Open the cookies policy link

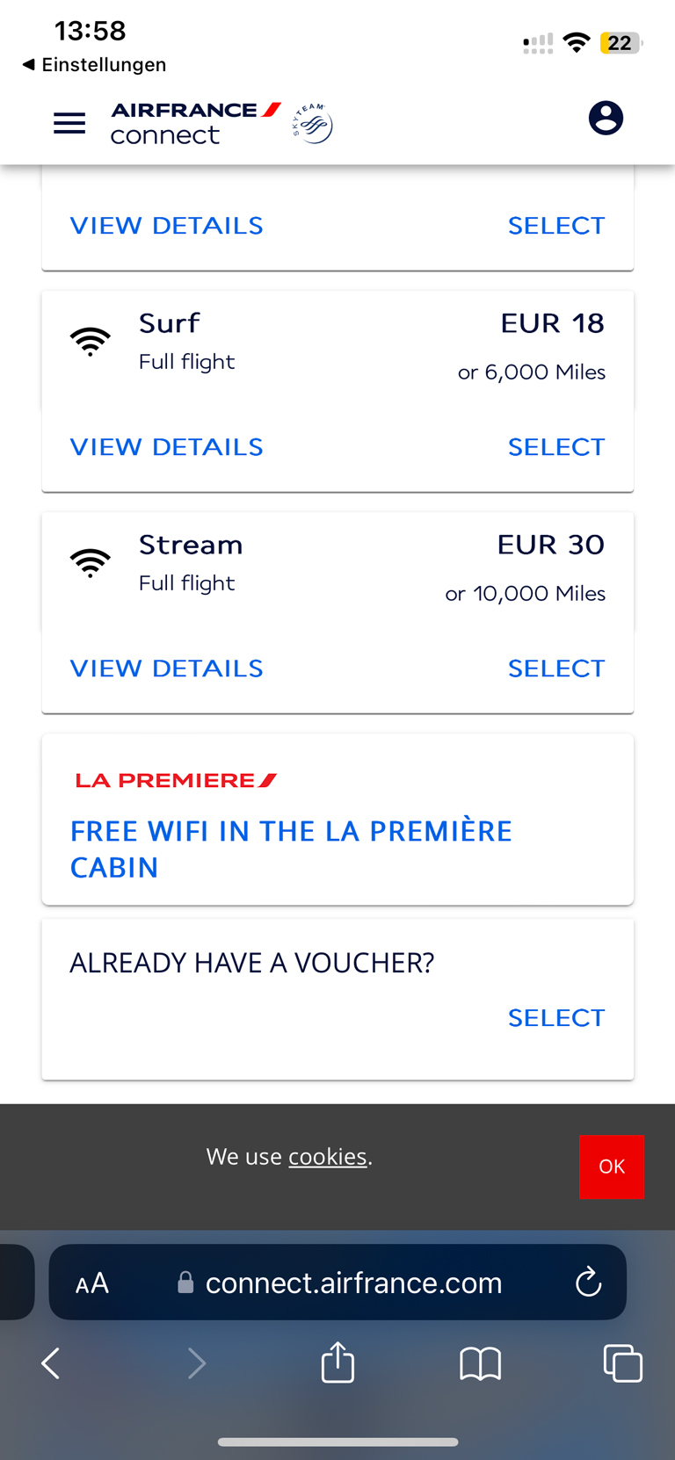[x=327, y=1157]
